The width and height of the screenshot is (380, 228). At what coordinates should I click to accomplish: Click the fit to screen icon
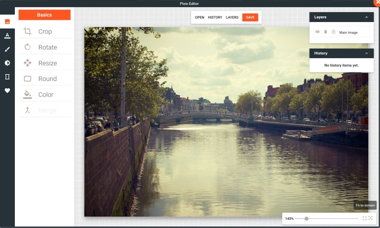364,218
